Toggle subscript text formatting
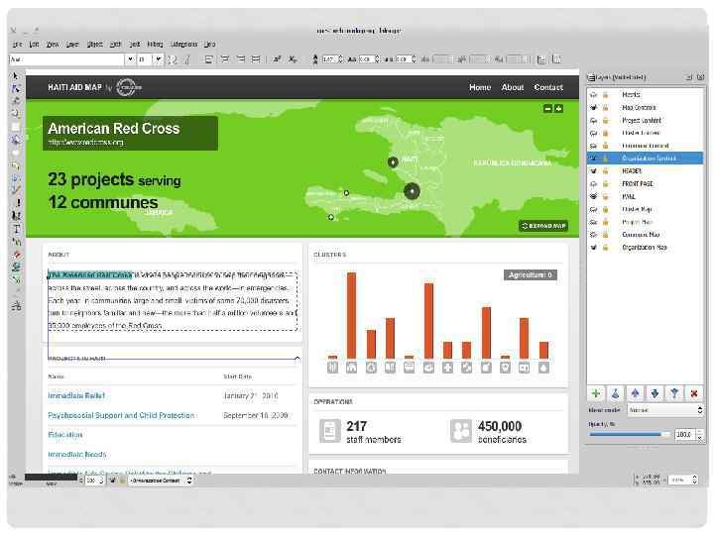Screen dimensions: 714x535 (x=293, y=59)
